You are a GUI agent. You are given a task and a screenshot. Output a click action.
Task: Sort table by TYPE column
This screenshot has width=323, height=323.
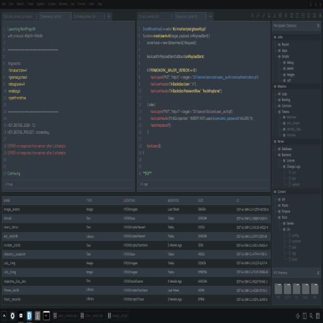click(89, 201)
